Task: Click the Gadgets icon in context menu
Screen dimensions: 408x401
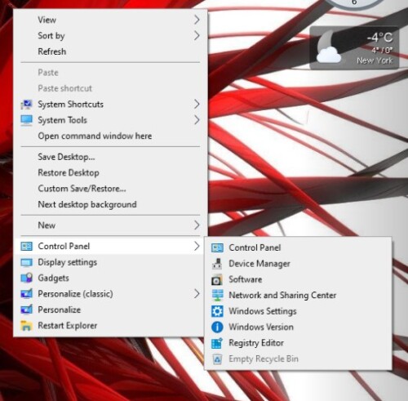Action: (26, 278)
